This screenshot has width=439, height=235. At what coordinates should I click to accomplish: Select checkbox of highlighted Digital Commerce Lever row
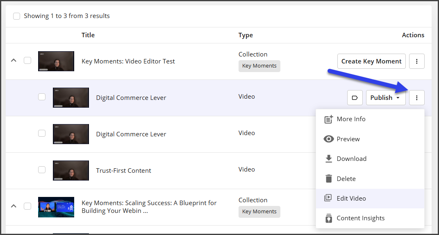(42, 97)
